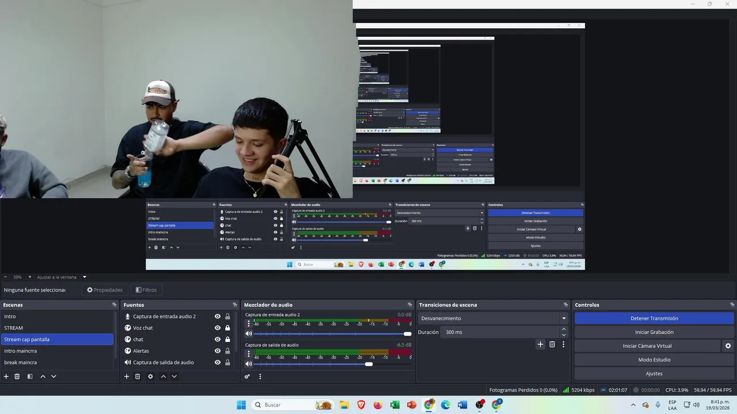
Task: Open preview scaling Ajustar a la ventana dropdown
Action: point(61,277)
